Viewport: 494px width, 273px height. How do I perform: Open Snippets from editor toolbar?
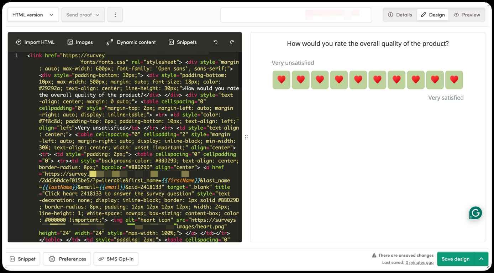tap(183, 42)
